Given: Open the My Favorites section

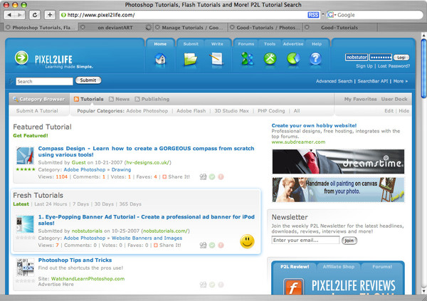Looking at the screenshot, I should pyautogui.click(x=360, y=99).
